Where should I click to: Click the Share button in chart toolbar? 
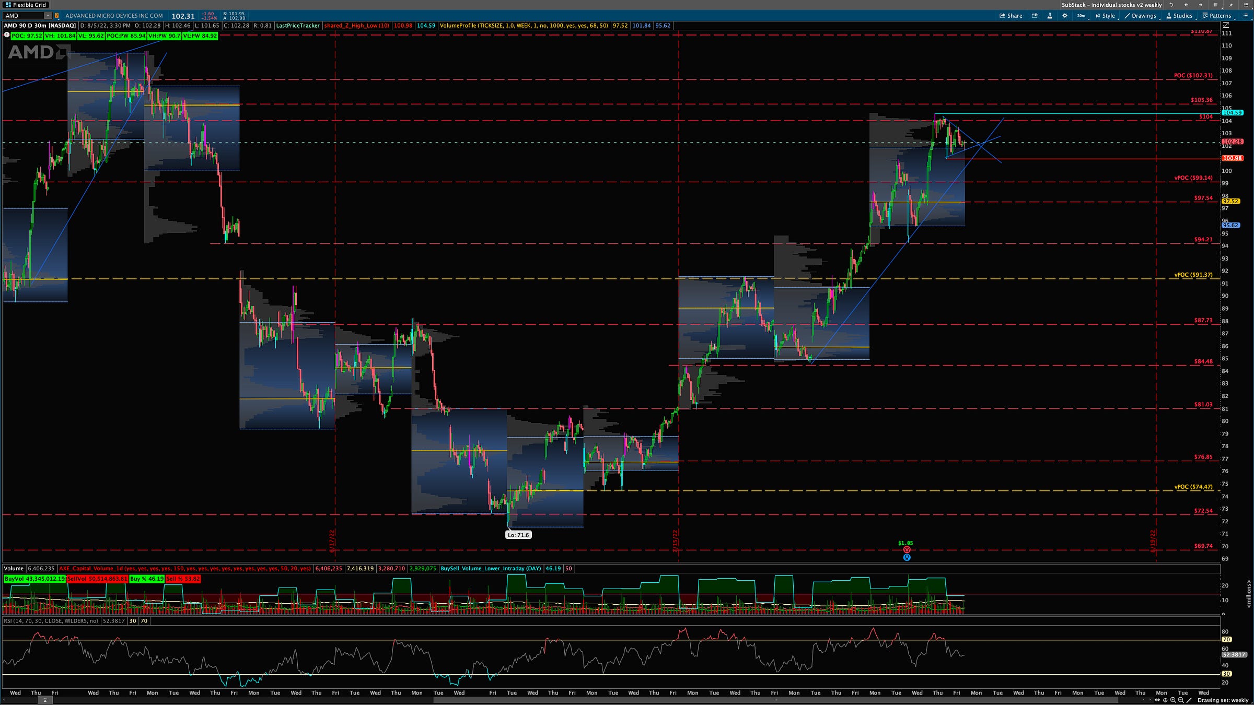(1011, 16)
